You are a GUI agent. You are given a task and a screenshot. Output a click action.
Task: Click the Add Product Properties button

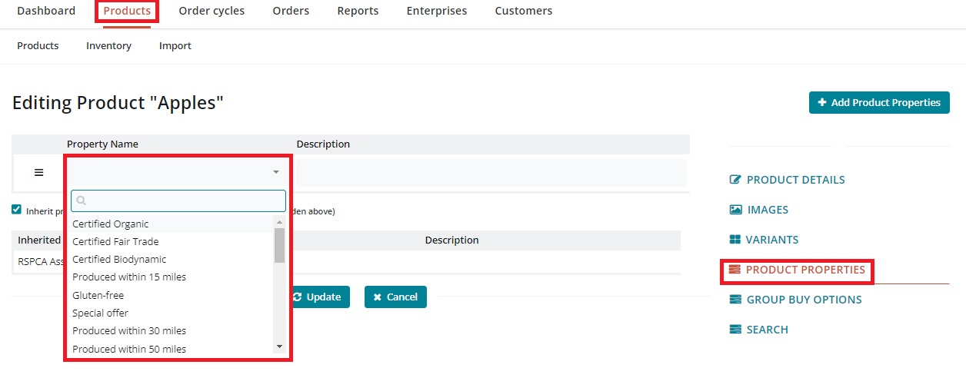coord(879,103)
